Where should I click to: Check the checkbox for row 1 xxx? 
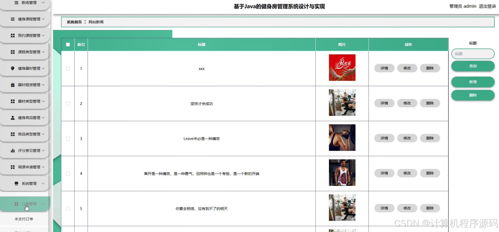tap(68, 69)
